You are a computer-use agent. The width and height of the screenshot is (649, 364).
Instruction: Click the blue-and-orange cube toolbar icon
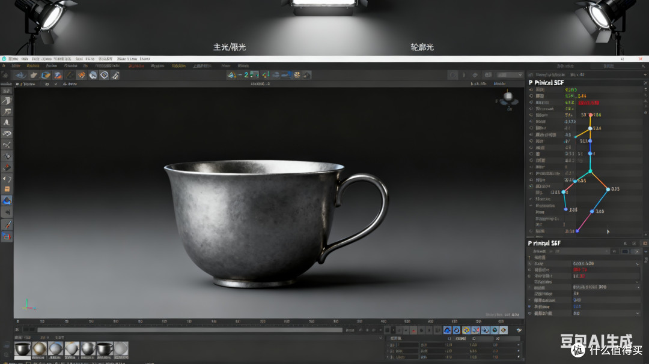(46, 75)
